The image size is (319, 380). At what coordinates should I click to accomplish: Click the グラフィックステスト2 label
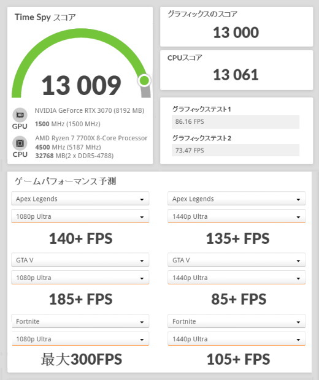[x=202, y=138]
